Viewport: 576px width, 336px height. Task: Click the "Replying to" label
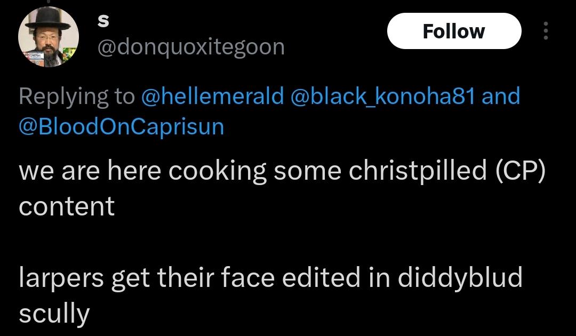pyautogui.click(x=77, y=98)
